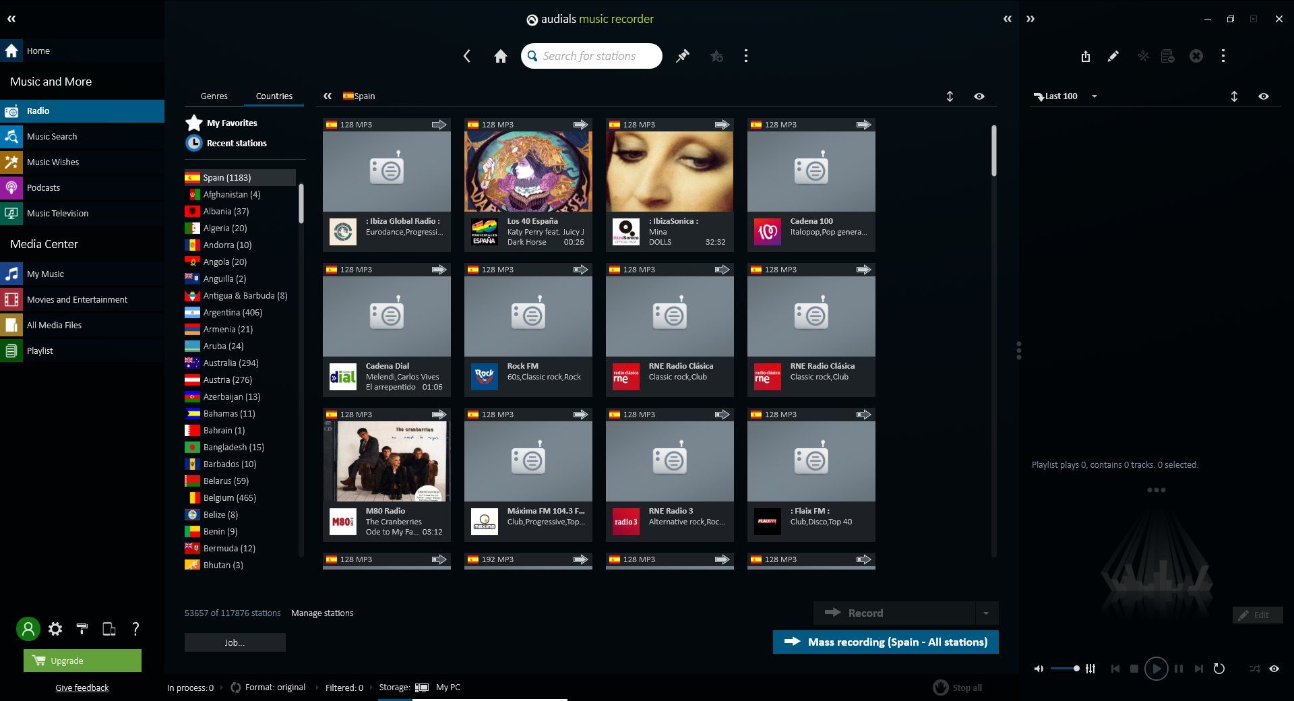Screen dimensions: 1294x701
Task: Click the pin icon next to search
Action: (683, 56)
